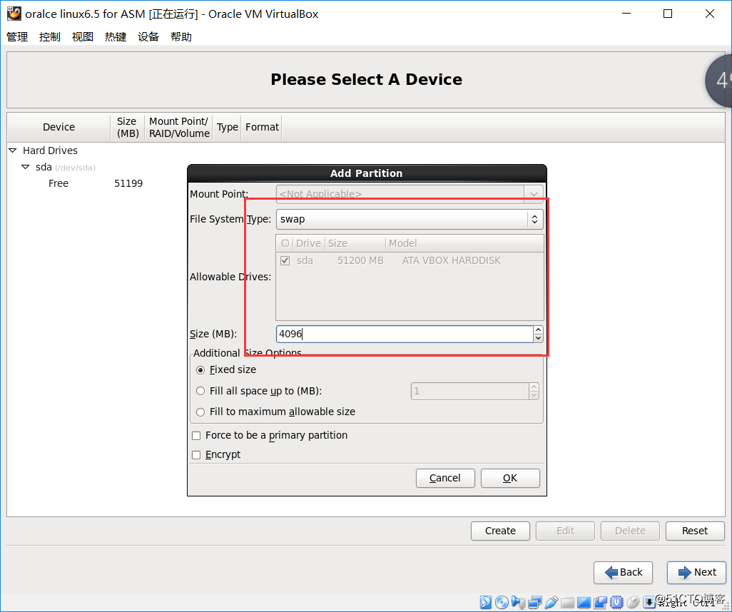The width and height of the screenshot is (732, 612).
Task: Click the Device column header
Action: tap(59, 127)
